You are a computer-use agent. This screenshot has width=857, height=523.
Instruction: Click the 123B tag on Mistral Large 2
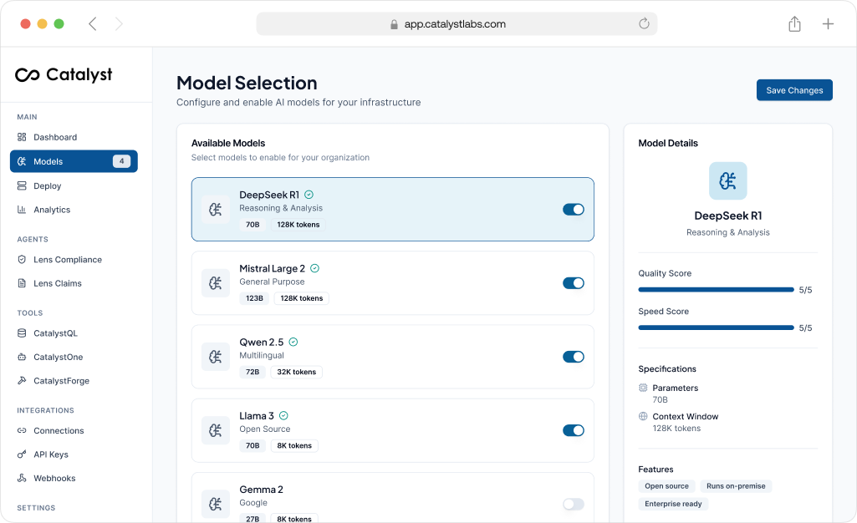tap(254, 298)
